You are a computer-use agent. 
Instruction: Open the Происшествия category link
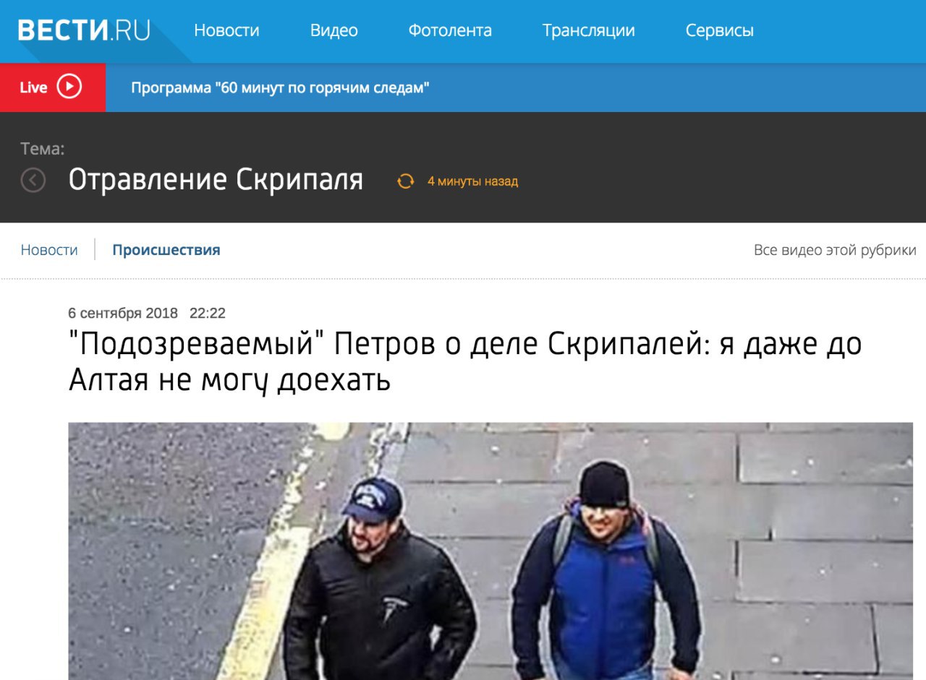click(x=166, y=250)
